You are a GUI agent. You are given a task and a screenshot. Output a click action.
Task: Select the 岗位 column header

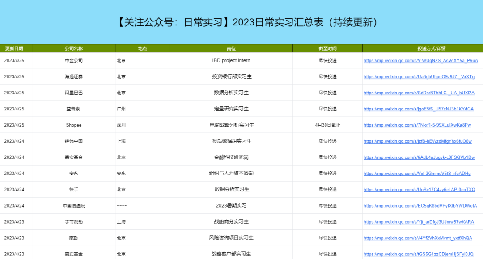pos(231,48)
